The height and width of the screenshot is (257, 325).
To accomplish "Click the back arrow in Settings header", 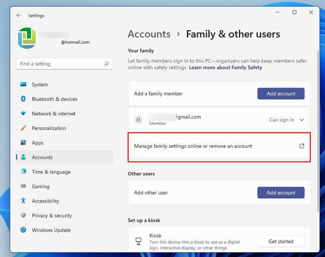I will (19, 15).
